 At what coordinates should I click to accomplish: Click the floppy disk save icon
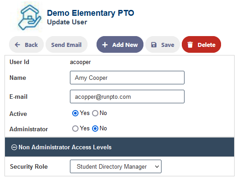coord(154,45)
